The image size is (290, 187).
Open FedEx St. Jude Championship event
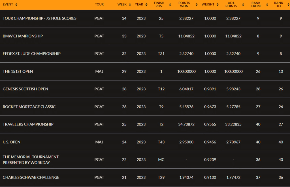coord(32,54)
